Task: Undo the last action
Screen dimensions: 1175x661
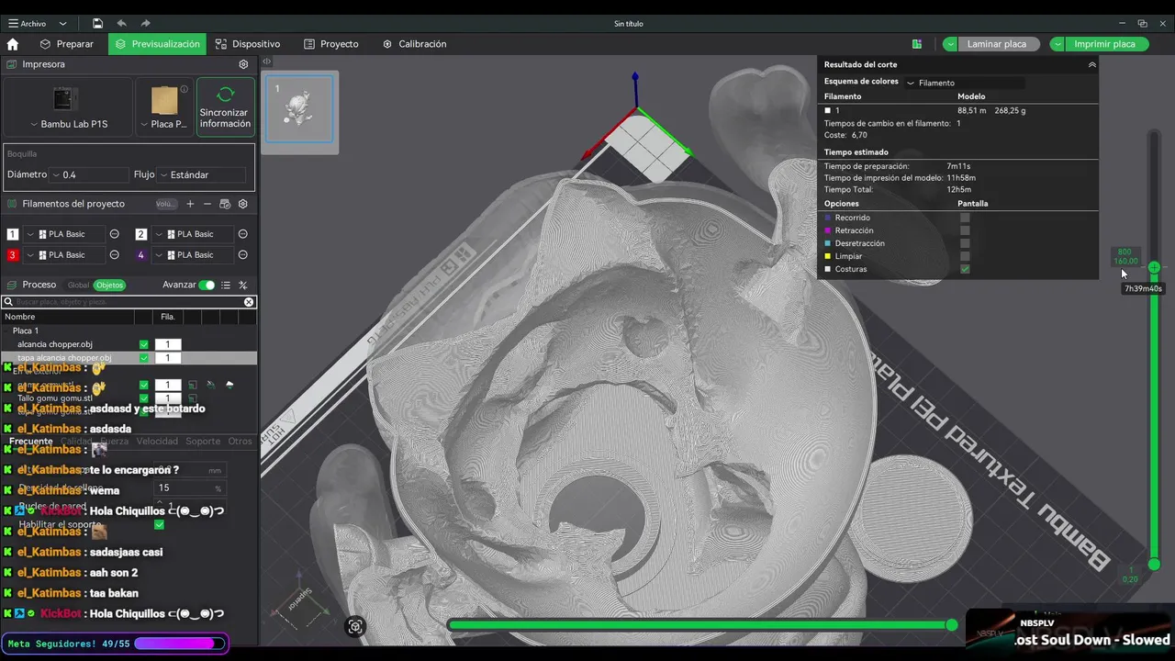Action: 122,23
